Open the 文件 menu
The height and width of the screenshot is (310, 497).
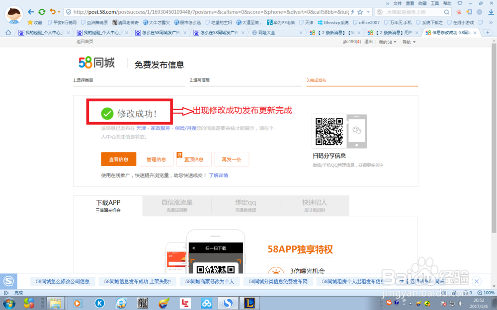(398, 3)
